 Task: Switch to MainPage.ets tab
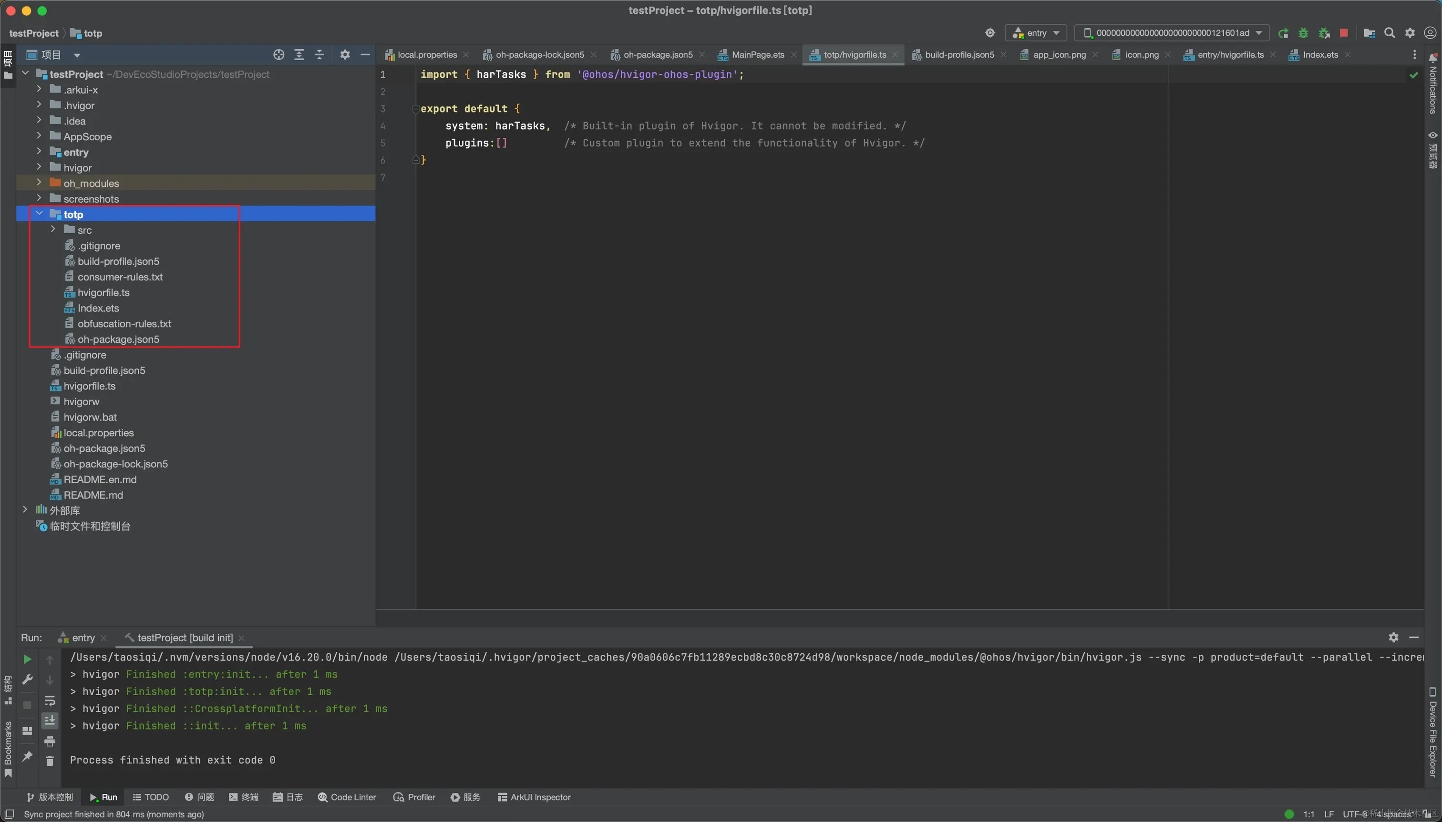click(757, 55)
